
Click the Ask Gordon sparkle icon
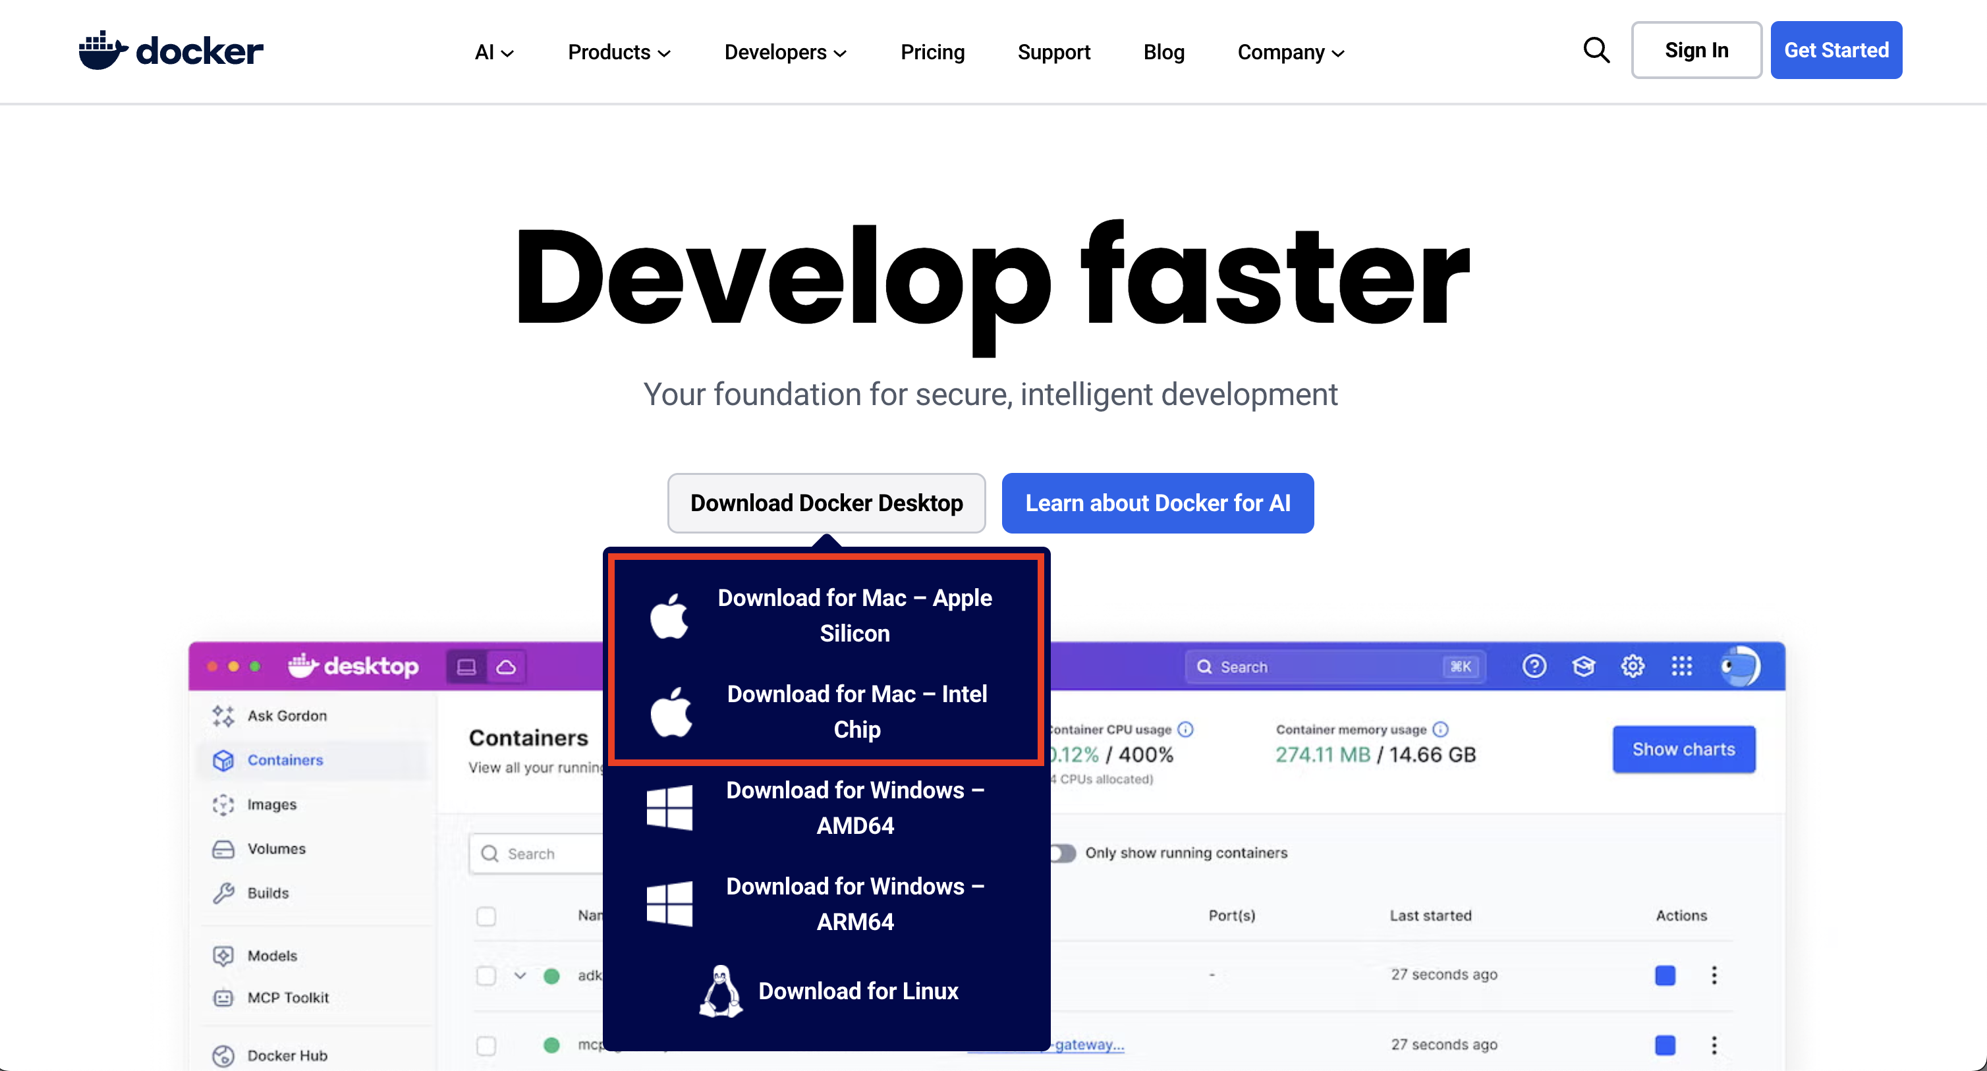pos(223,715)
